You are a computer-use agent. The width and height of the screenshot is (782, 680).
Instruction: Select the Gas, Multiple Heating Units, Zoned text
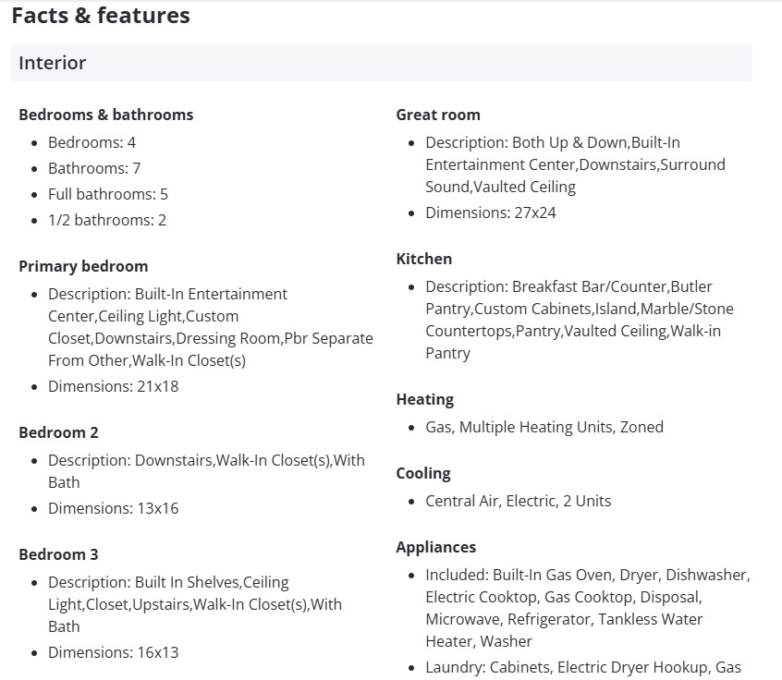pos(544,427)
